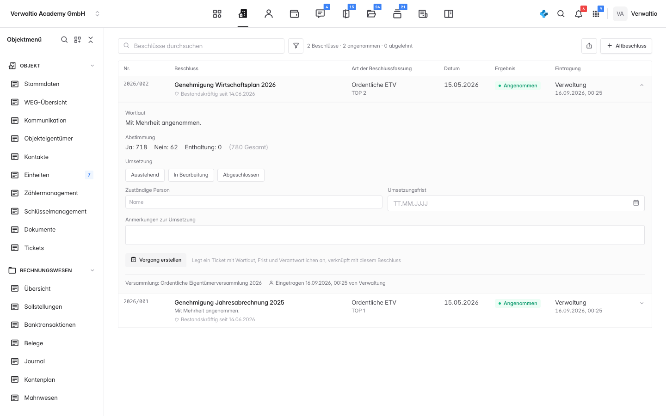The width and height of the screenshot is (666, 416).
Task: Open the folder icon with badge 24
Action: click(371, 14)
